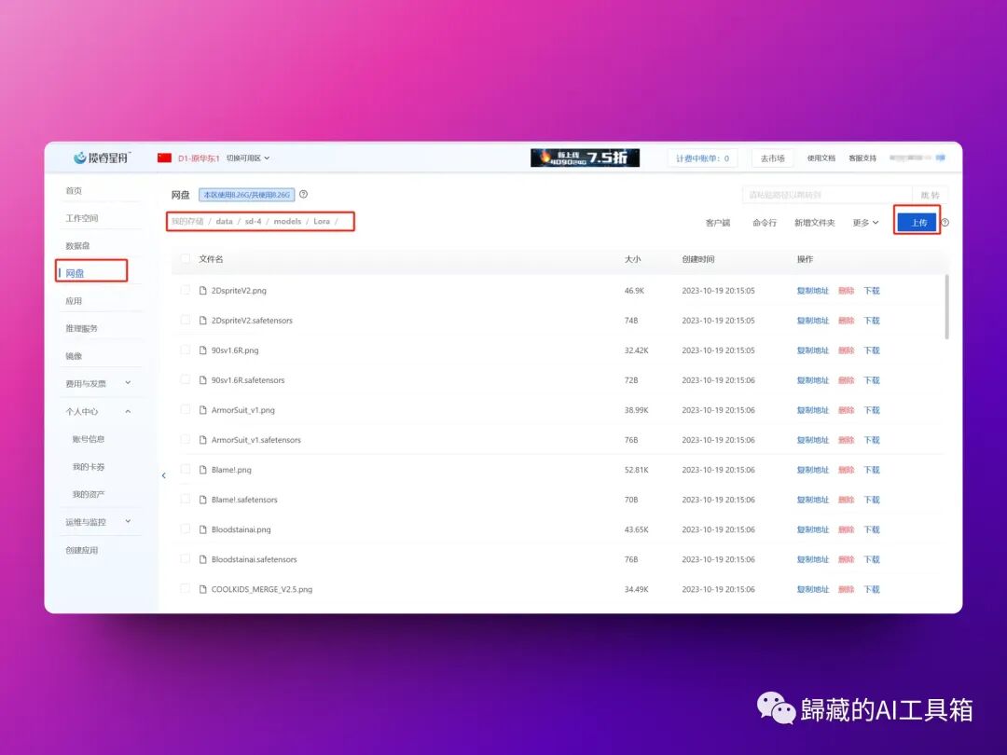Click the file icon of 90sv1.6R.png

203,350
